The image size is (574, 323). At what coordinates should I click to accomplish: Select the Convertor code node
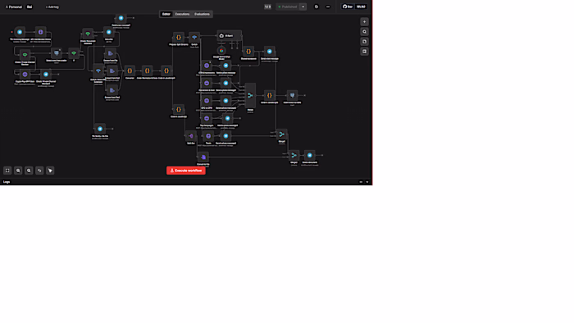130,71
